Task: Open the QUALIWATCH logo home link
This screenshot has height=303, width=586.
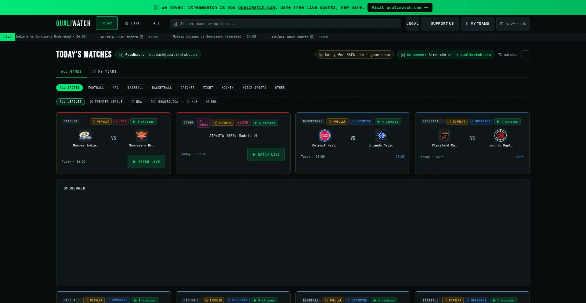Action: 73,23
